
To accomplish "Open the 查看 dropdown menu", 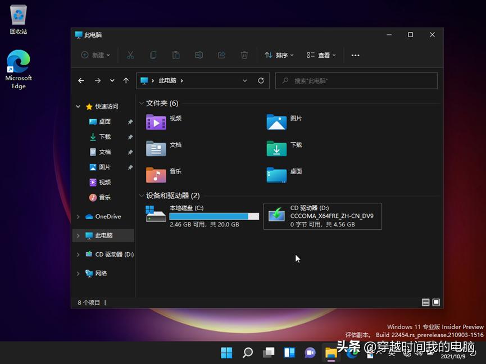I will 322,54.
